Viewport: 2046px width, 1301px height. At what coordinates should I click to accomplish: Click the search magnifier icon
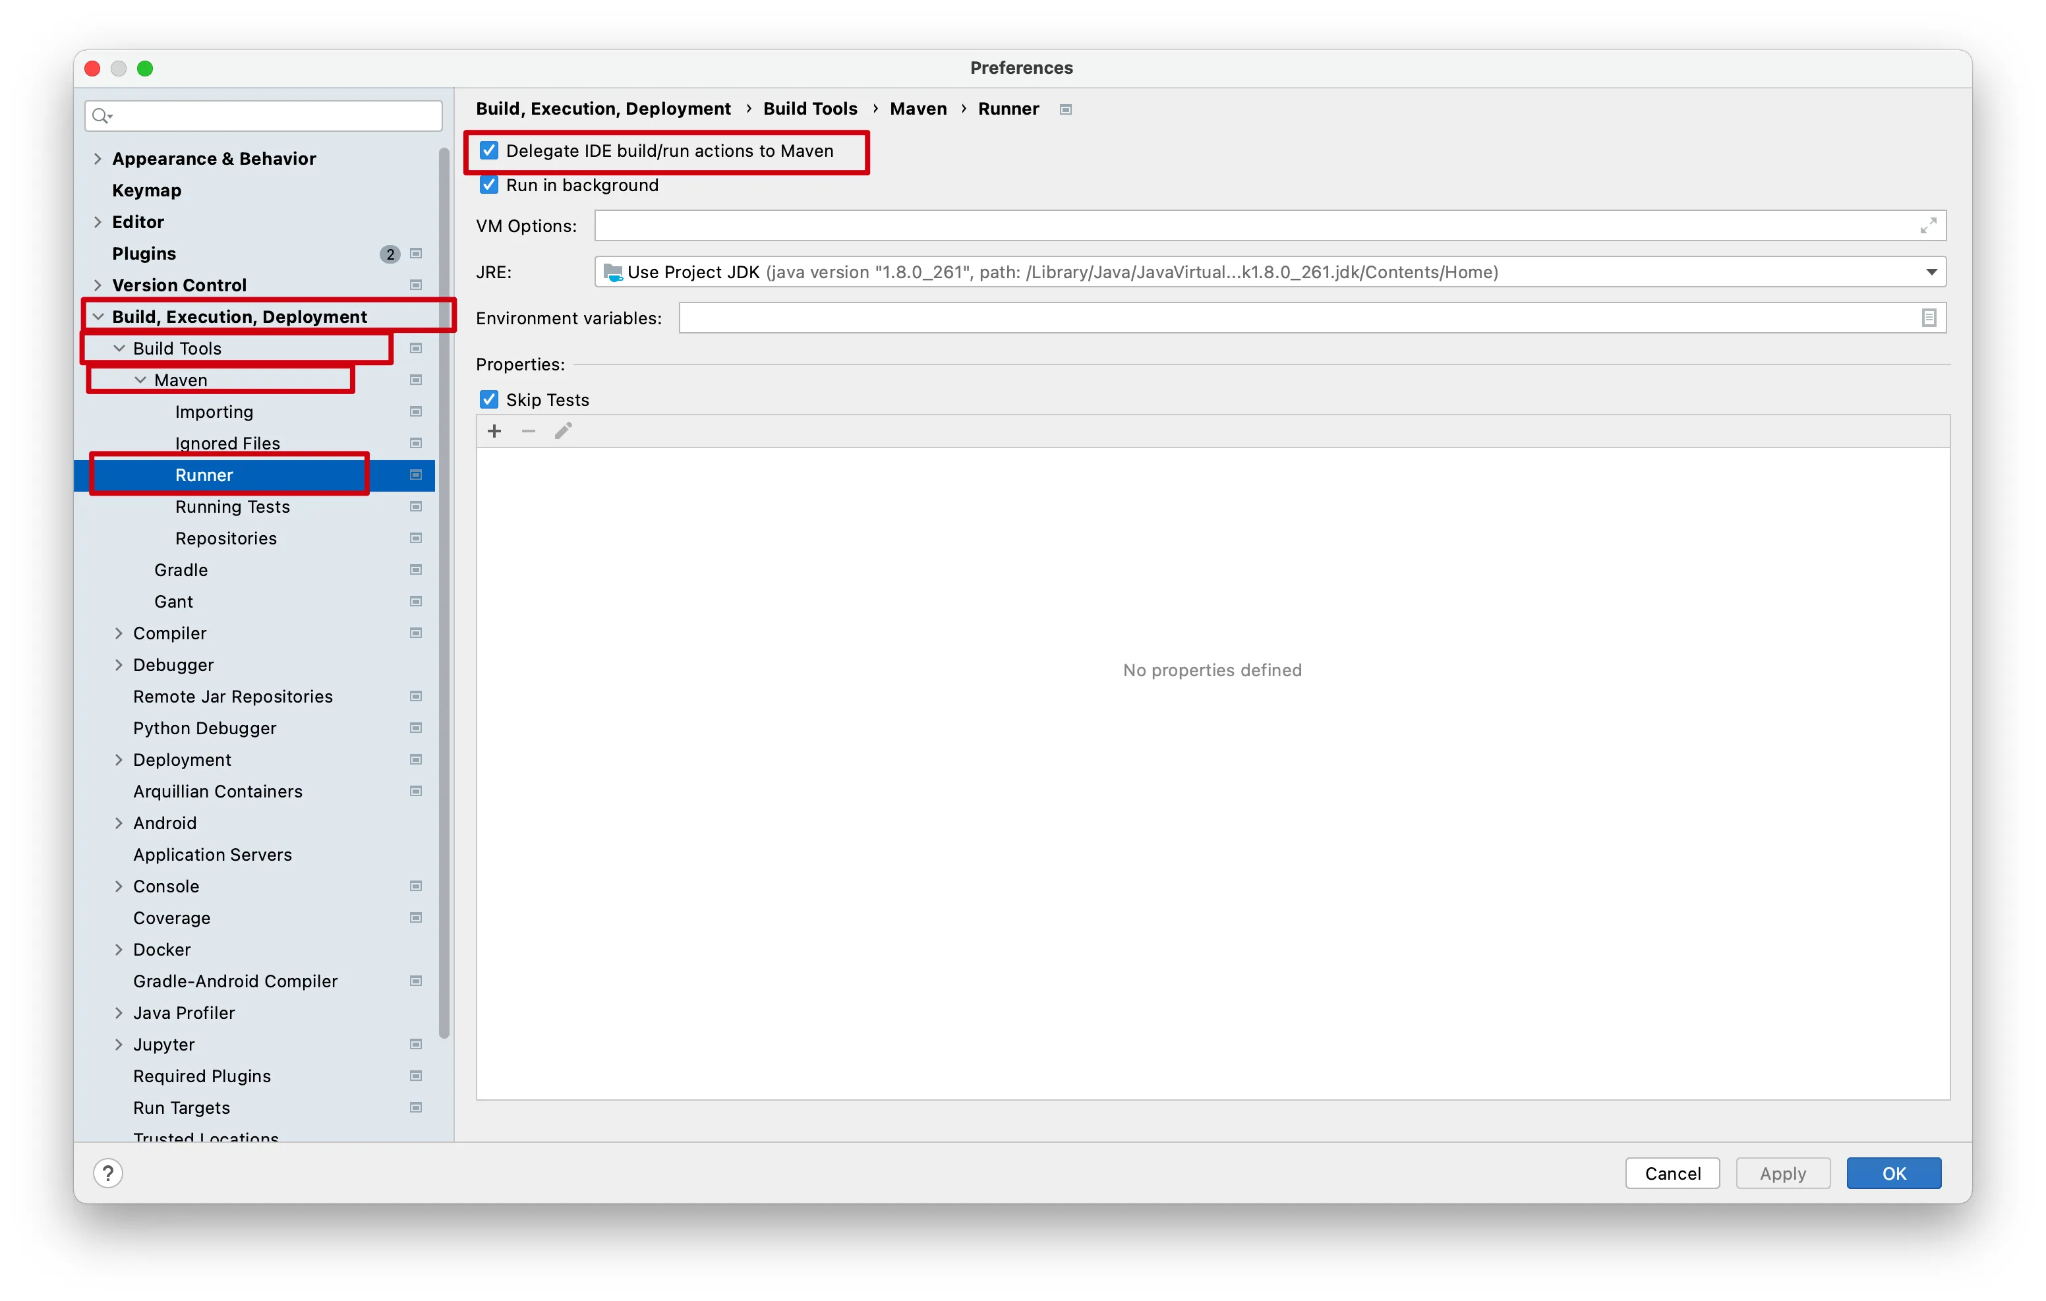coord(102,115)
